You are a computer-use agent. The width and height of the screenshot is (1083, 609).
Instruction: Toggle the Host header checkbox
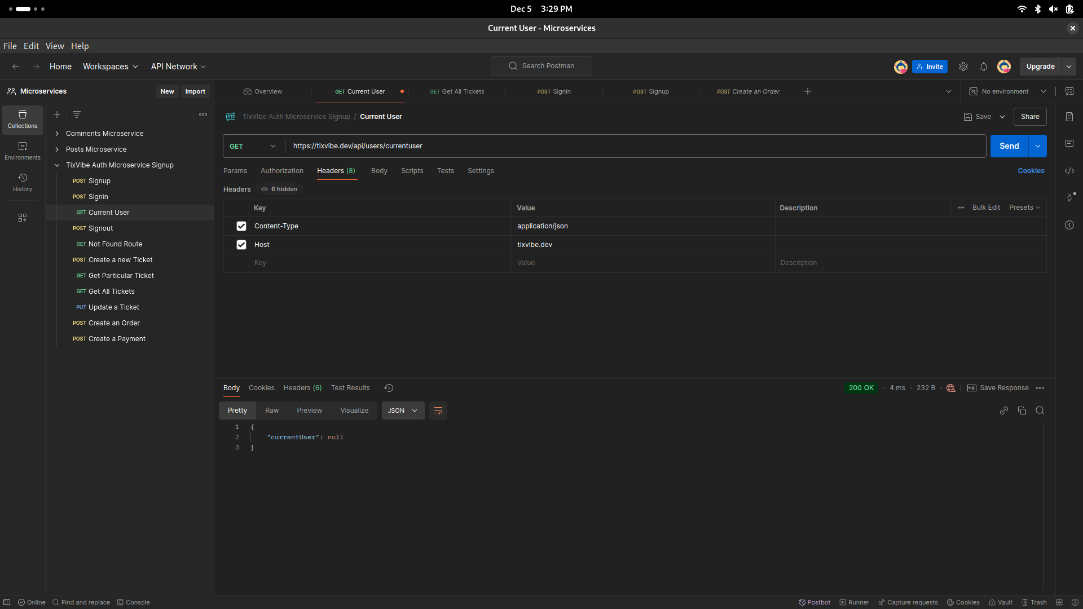coord(241,244)
